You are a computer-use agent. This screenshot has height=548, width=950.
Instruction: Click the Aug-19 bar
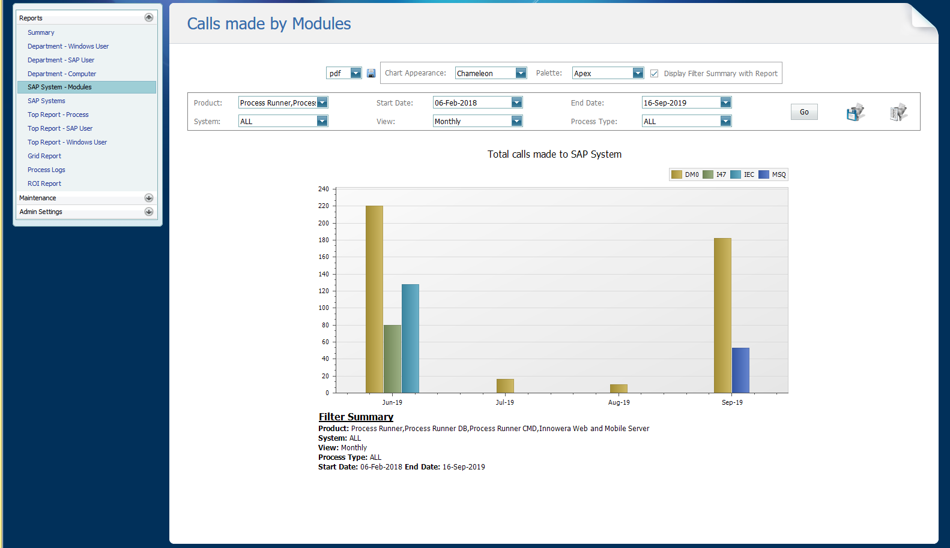pos(619,389)
